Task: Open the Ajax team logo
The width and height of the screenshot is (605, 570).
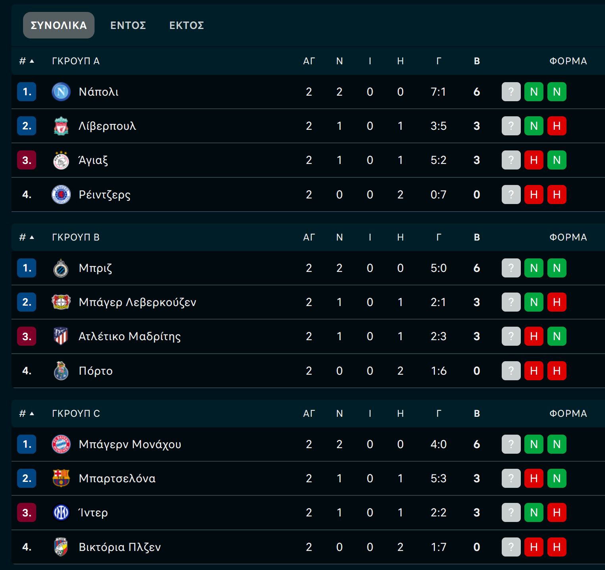Action: coord(61,160)
